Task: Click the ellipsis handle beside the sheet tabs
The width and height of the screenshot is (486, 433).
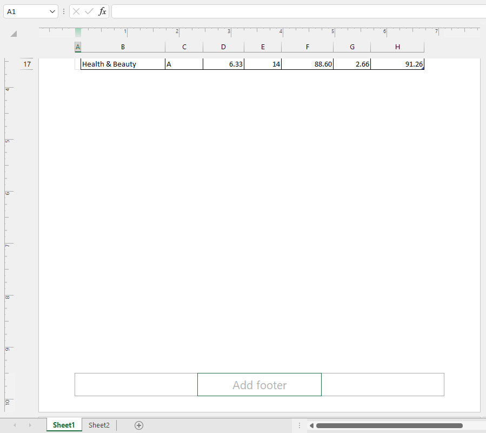Action: (299, 425)
